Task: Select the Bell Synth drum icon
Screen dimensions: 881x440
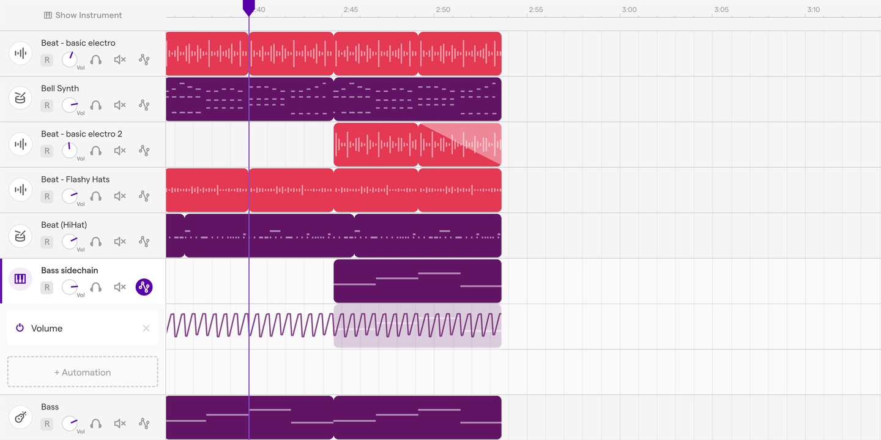Action: point(20,99)
